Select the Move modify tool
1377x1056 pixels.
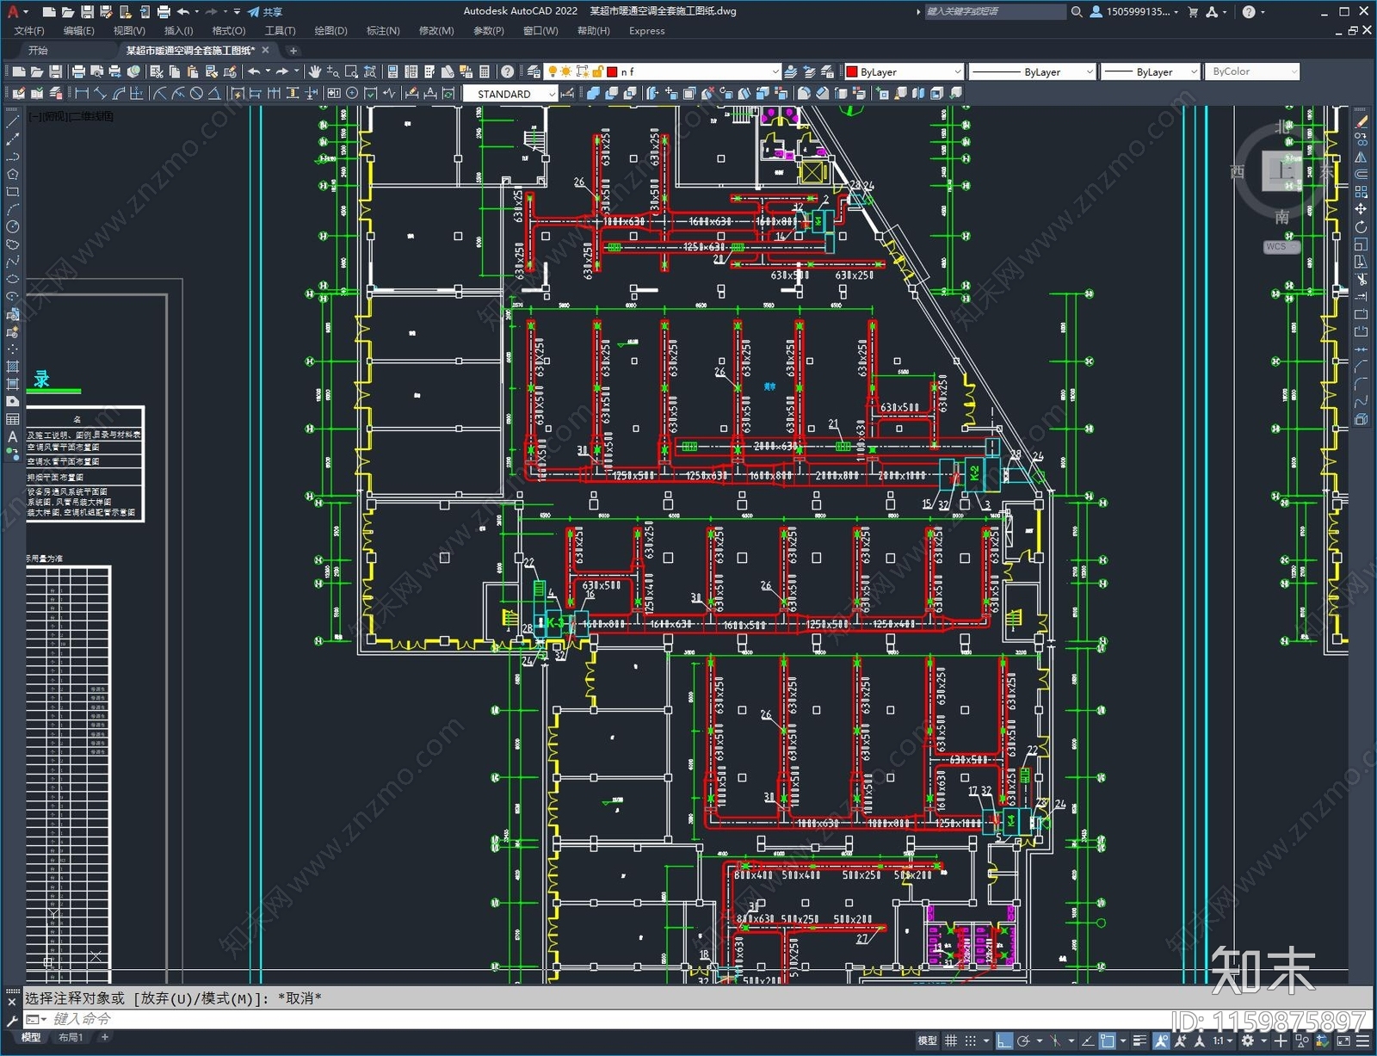[x=1361, y=209]
